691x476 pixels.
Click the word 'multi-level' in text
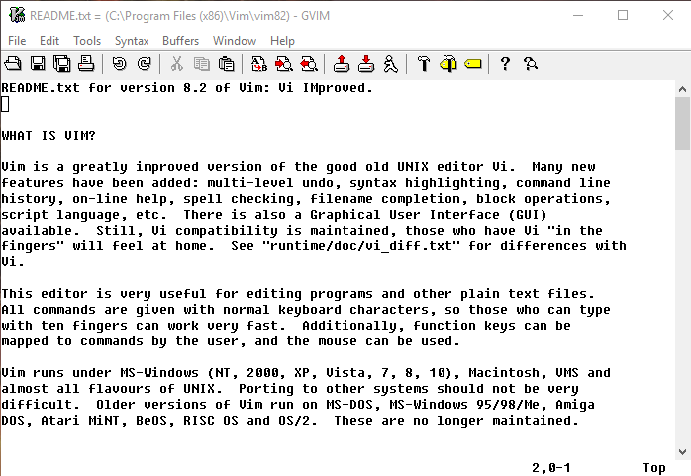[x=250, y=183]
